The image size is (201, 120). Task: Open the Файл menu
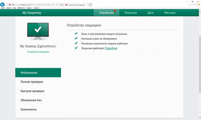point(3,8)
